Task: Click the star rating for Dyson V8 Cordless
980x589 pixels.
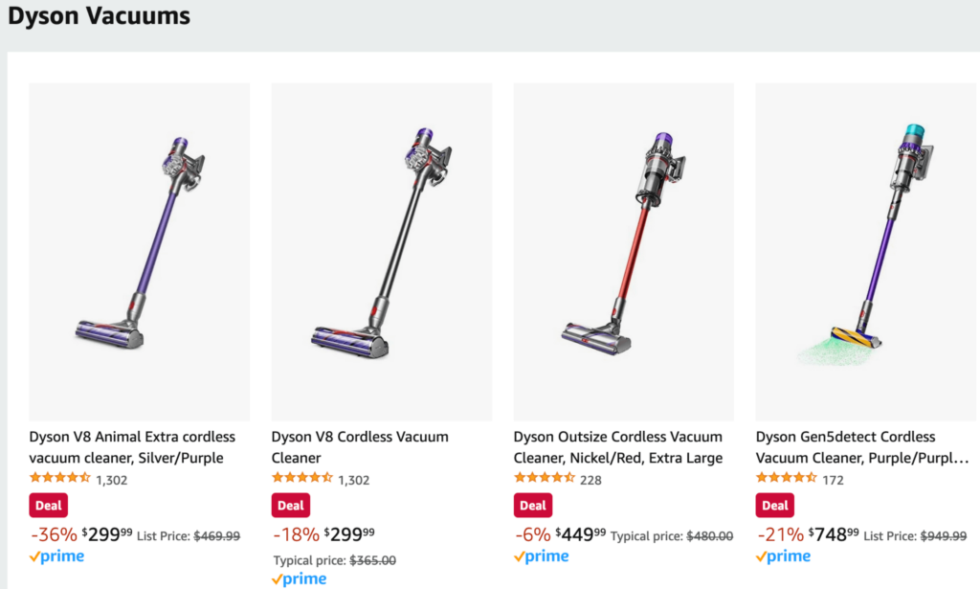Action: tap(301, 478)
